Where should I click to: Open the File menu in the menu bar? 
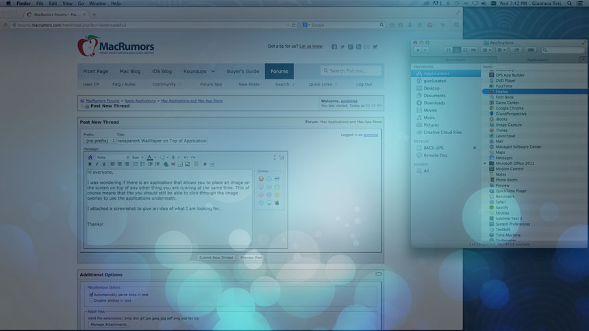tap(40, 3)
